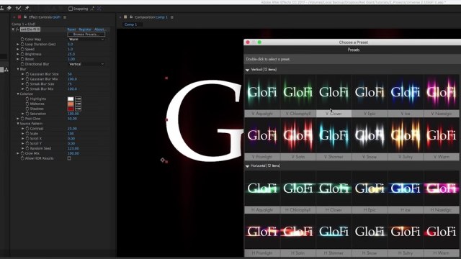Check the Allow HDR Results box

pos(69,158)
